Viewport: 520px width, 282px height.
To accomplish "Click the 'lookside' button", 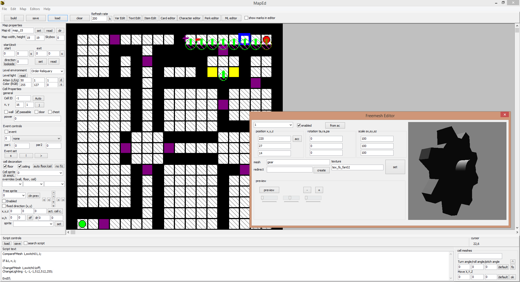I will 9,64.
